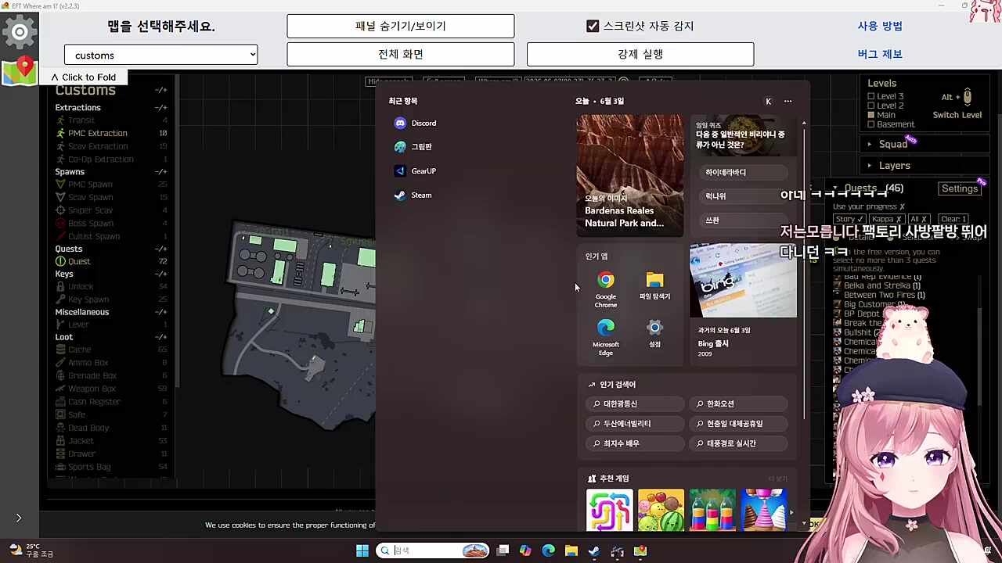Image resolution: width=1002 pixels, height=563 pixels.
Task: Toggle the Main level checkbox
Action: click(x=870, y=115)
